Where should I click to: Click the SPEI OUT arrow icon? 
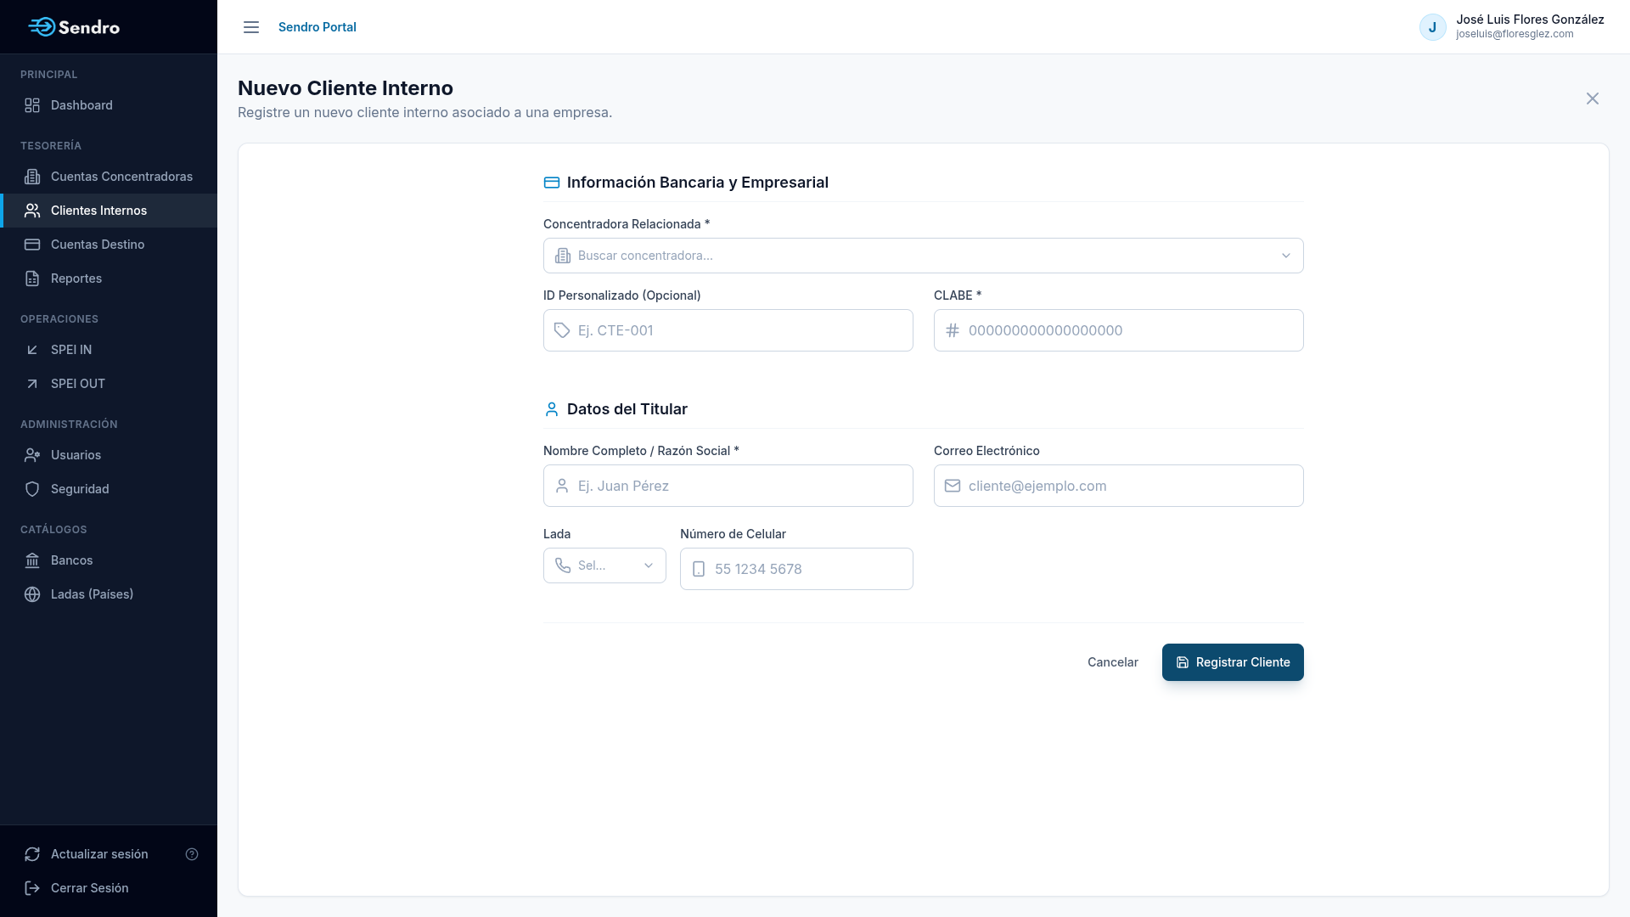coord(32,384)
